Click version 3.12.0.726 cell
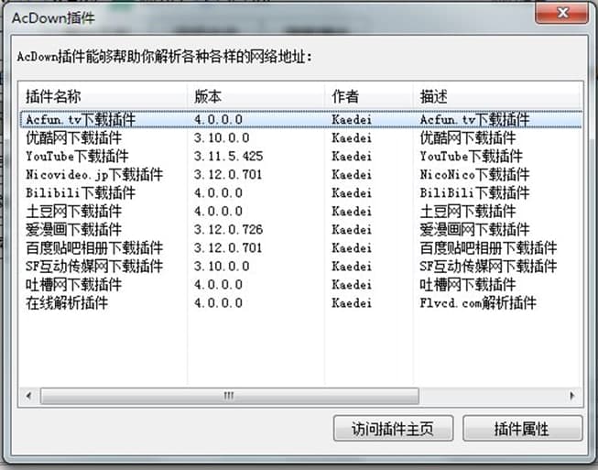 [x=228, y=229]
